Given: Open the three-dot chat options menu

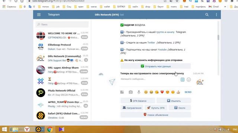Looking at the screenshot, I should [x=216, y=15].
